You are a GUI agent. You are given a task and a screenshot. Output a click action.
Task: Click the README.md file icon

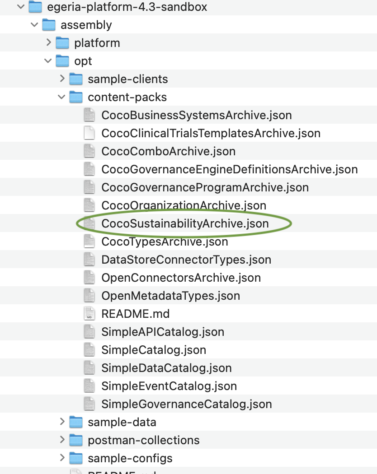[90, 314]
